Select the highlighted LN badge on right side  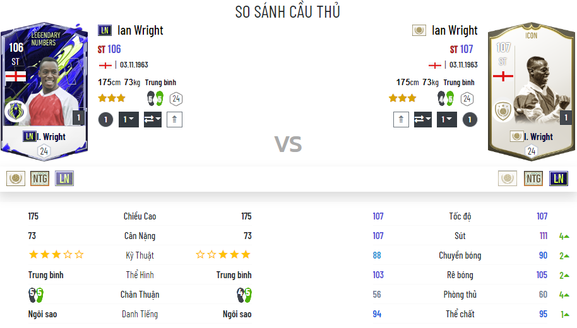pyautogui.click(x=558, y=179)
